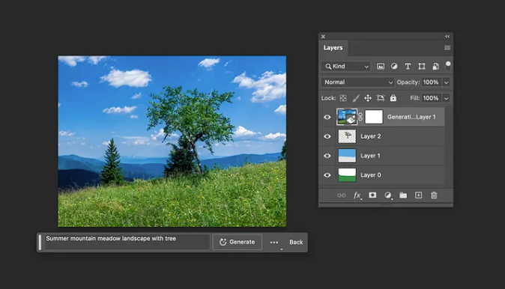Lock image pixels brush icon

(x=356, y=98)
